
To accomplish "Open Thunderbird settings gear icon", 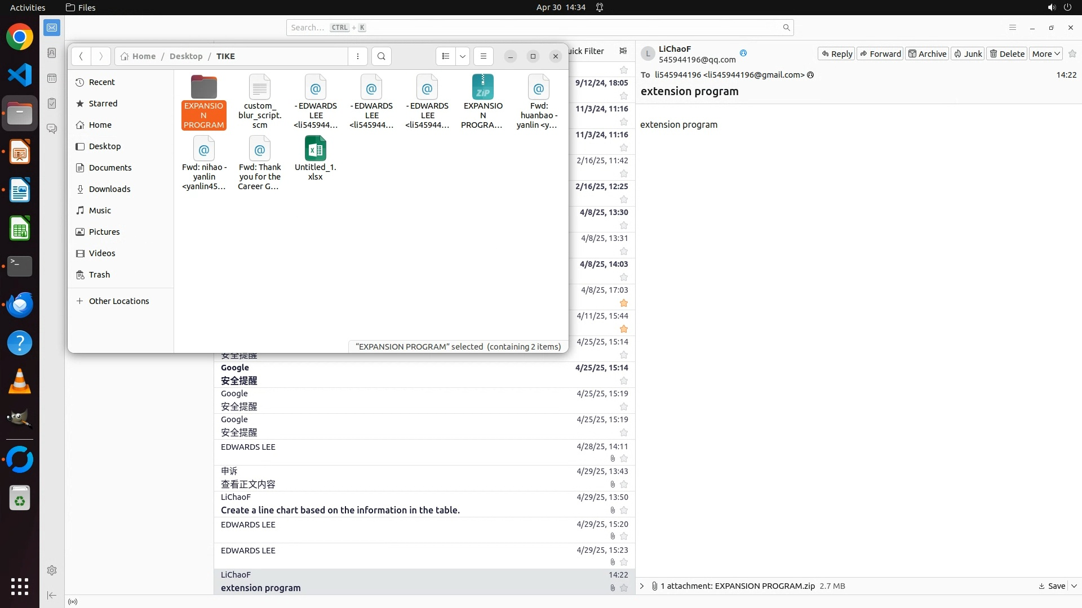I will [52, 570].
